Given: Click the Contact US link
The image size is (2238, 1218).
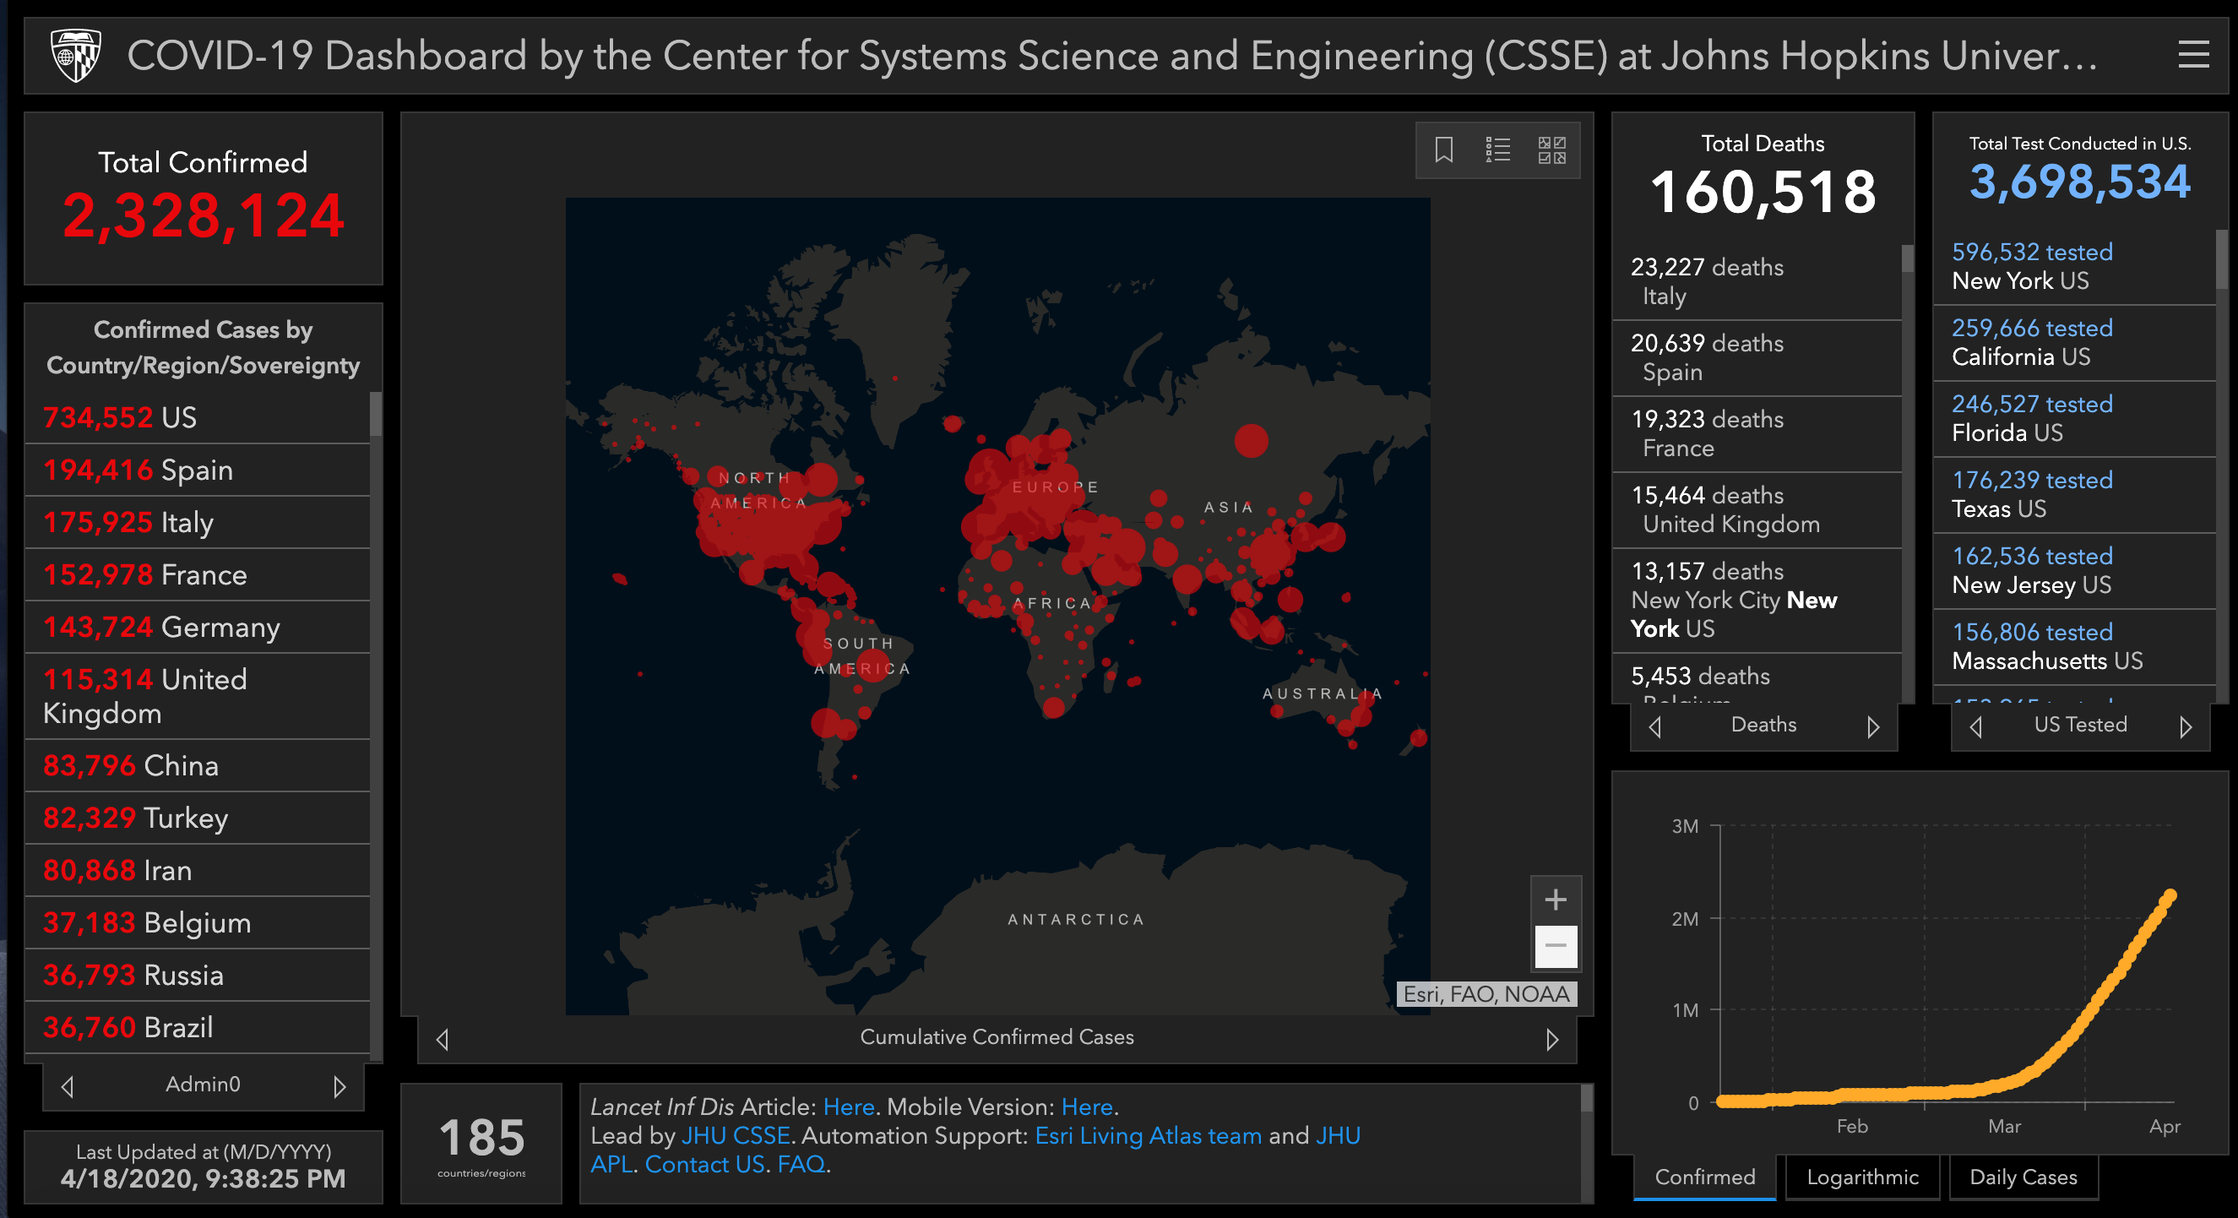Looking at the screenshot, I should click(706, 1164).
